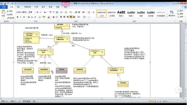Viewport: 187px width, 105px height.
Task: Click the Distributed alignment icon
Action: tap(74, 17)
